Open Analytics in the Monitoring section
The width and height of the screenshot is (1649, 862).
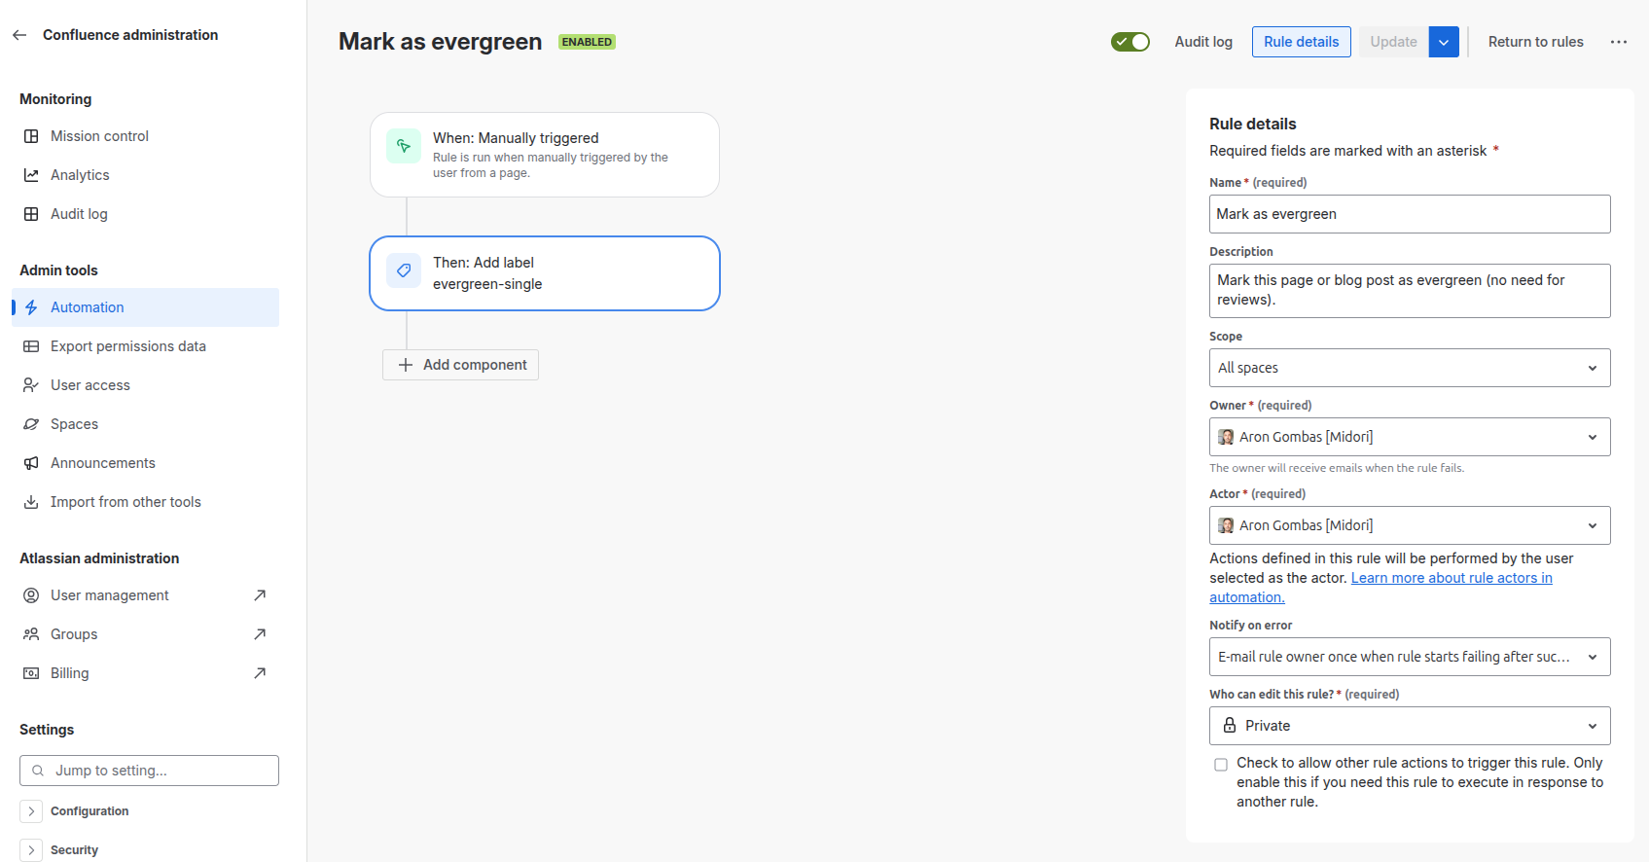pyautogui.click(x=80, y=175)
